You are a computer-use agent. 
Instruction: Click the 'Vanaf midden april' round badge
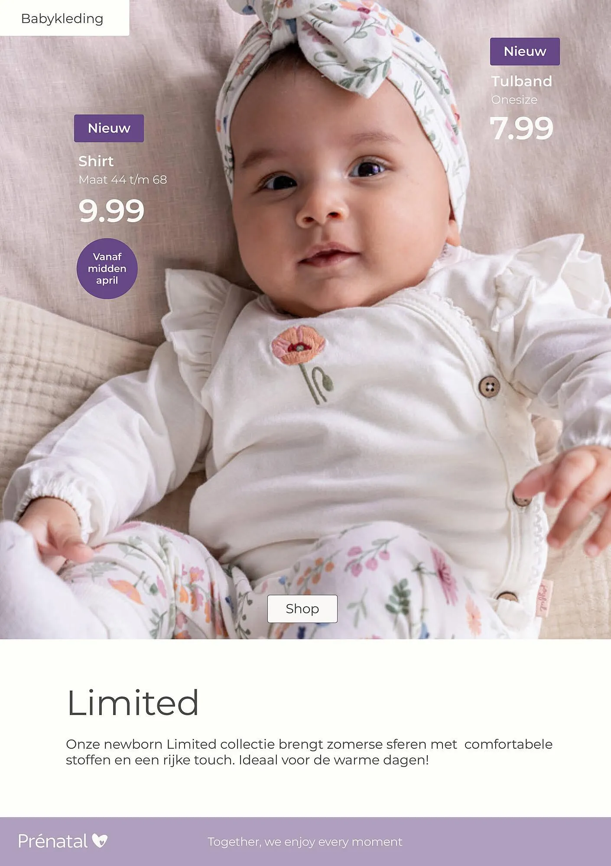[107, 268]
